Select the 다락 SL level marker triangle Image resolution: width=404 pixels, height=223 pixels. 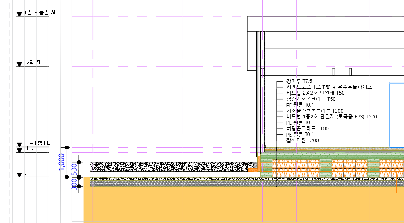(x=19, y=64)
